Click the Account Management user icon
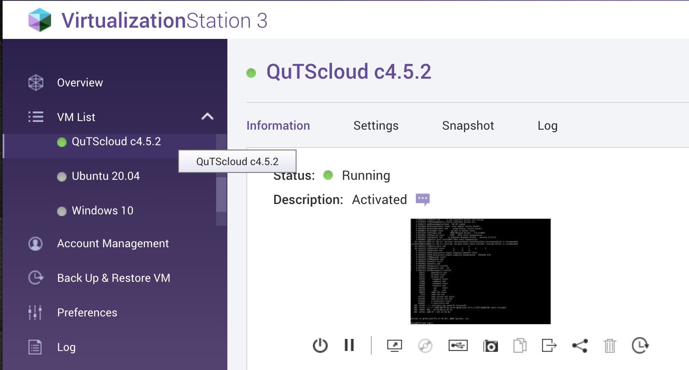 [x=35, y=244]
